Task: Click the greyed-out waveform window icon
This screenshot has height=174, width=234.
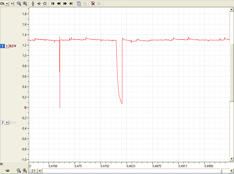Action: 85,4
